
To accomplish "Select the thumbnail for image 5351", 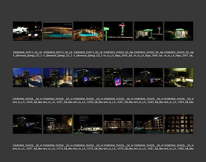I will click(x=58, y=78).
